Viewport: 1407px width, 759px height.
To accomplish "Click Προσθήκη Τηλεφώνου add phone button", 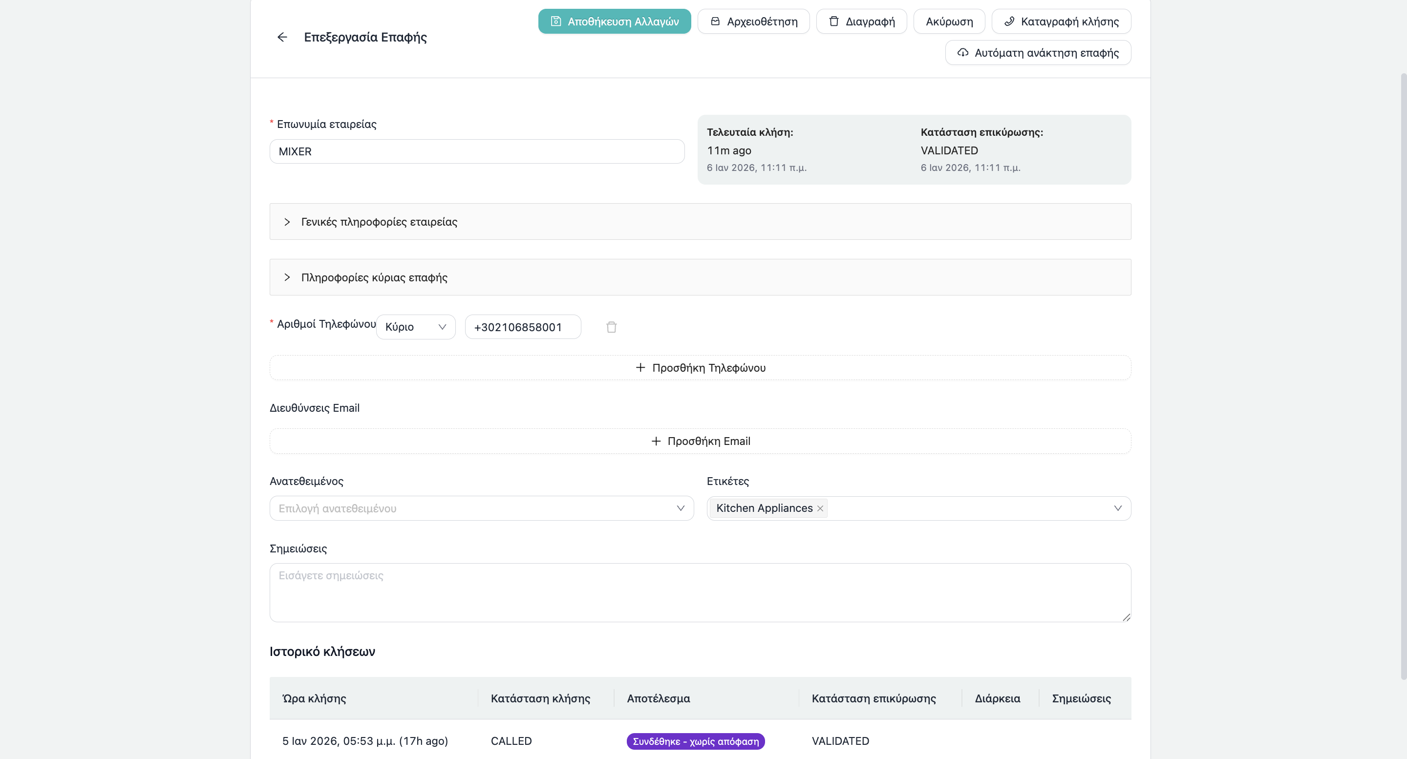I will (700, 368).
